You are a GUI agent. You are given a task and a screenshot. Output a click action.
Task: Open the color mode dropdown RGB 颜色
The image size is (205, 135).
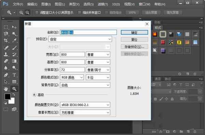[x=72, y=78]
